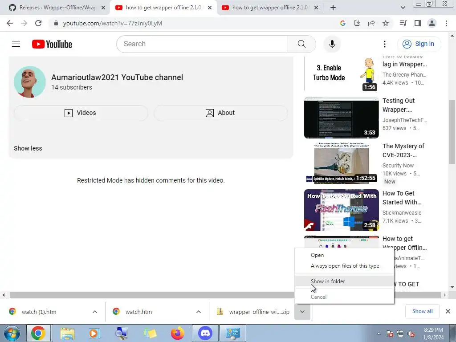Open the media controls icon in toolbar
456x342 pixels.
403,23
